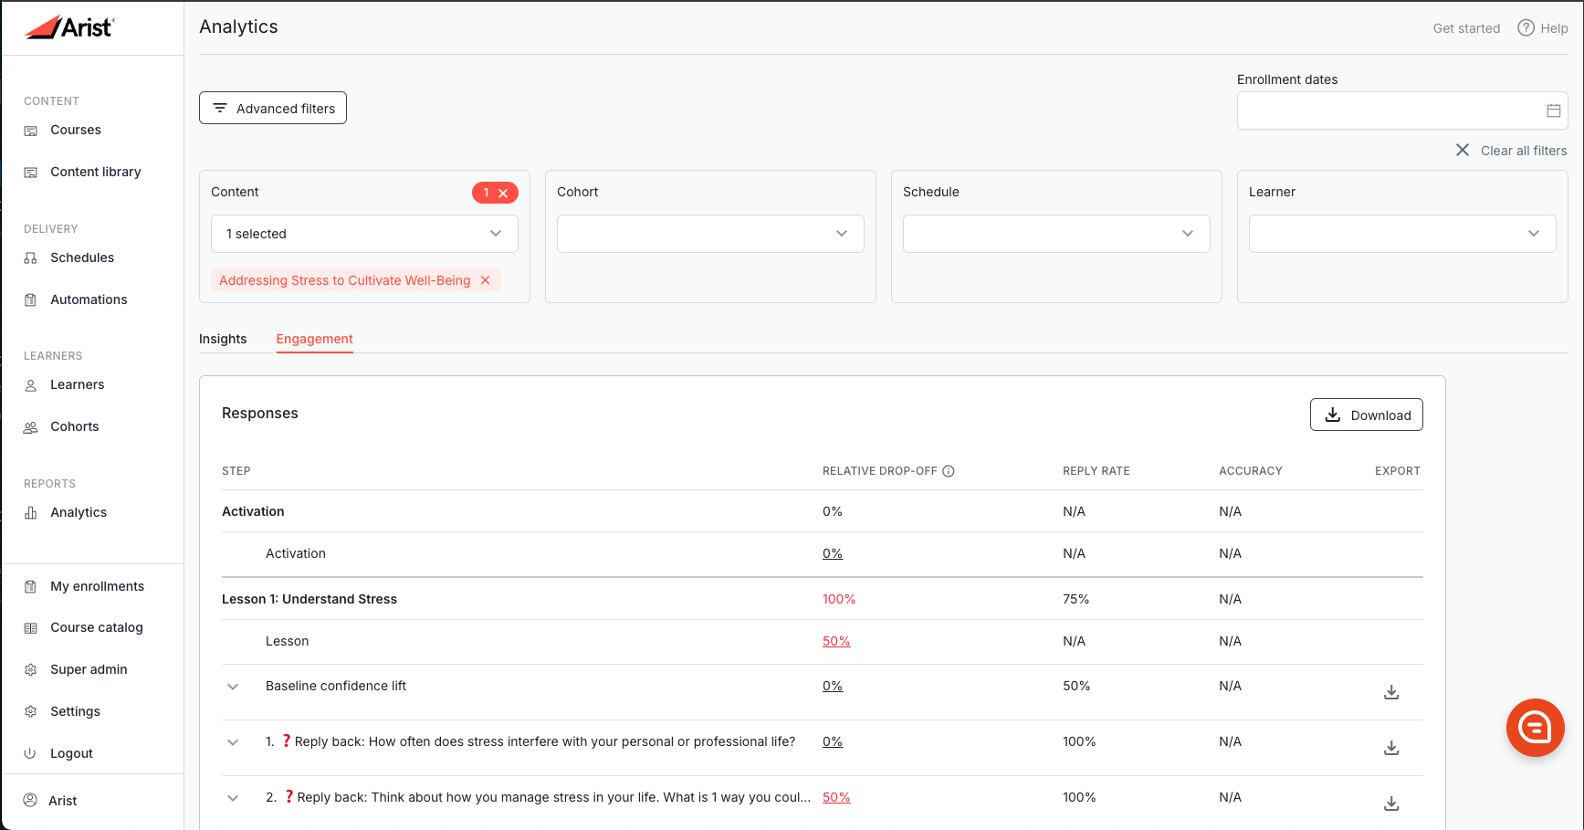Click the Settings gear icon

[x=30, y=712]
